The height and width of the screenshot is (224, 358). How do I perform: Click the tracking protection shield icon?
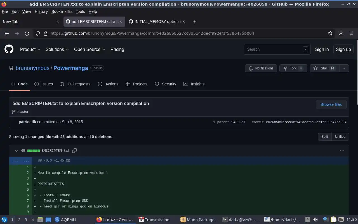(x=38, y=33)
